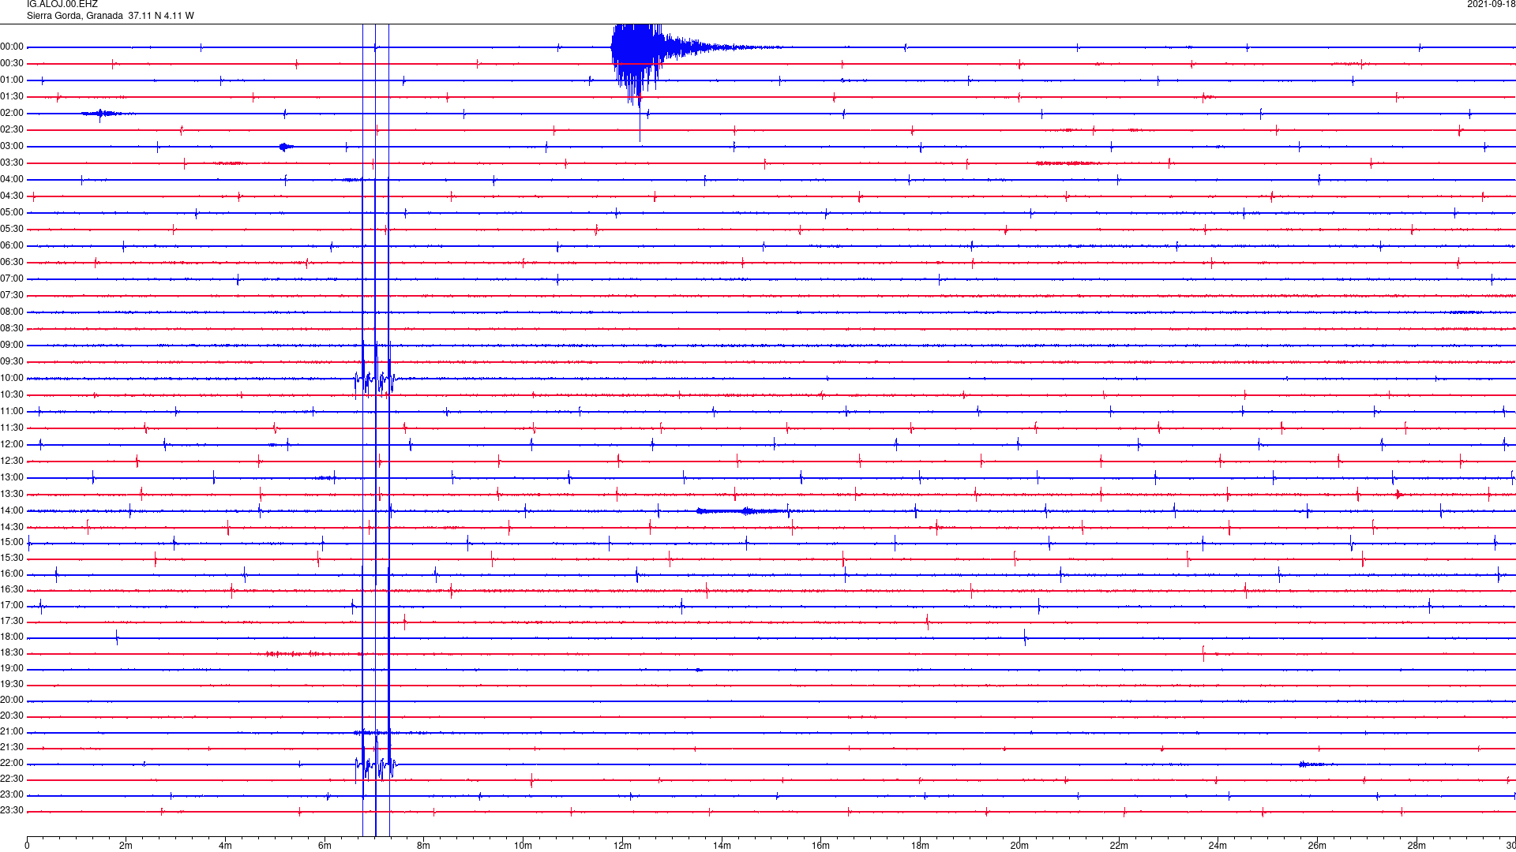Select the 13:30 time row label
The width and height of the screenshot is (1516, 852).
tap(12, 495)
